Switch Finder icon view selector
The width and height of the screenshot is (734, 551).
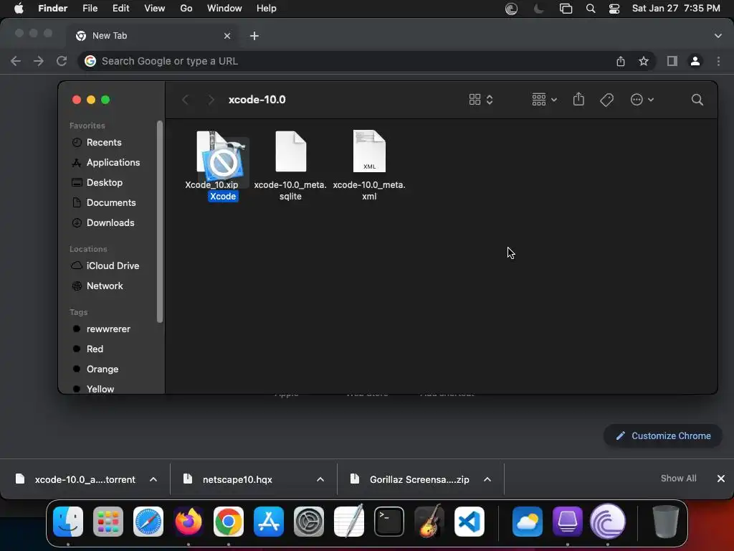(x=481, y=99)
